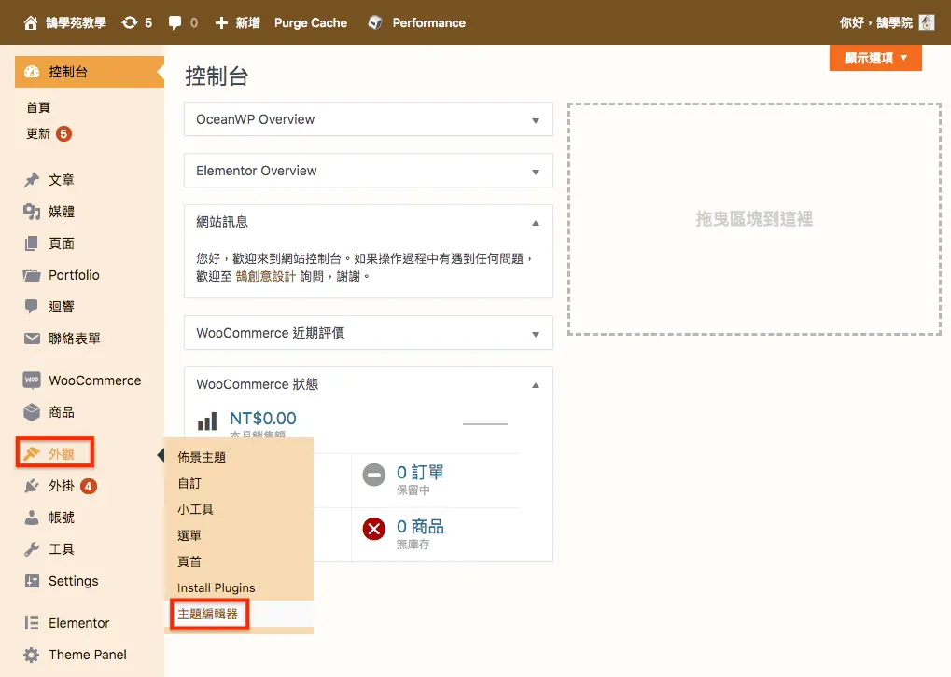Screen dimensions: 951x677
Task: Click the sliders icon beside Settings
Action: (32, 581)
